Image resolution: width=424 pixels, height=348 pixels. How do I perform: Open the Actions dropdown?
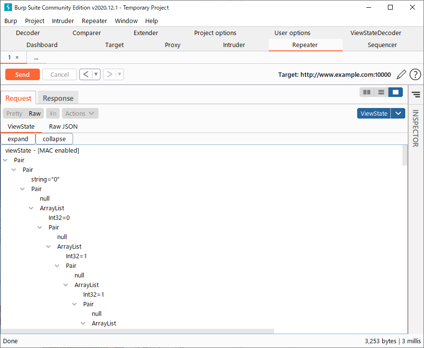click(x=80, y=113)
